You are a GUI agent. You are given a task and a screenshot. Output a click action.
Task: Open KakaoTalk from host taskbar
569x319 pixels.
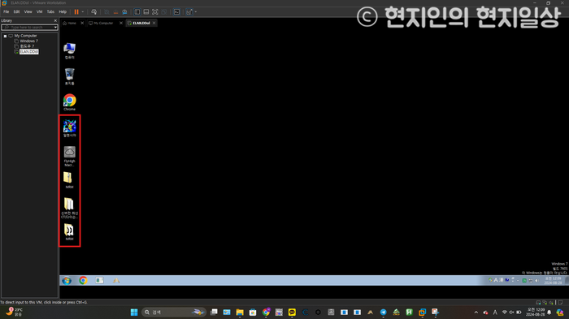pyautogui.click(x=292, y=313)
